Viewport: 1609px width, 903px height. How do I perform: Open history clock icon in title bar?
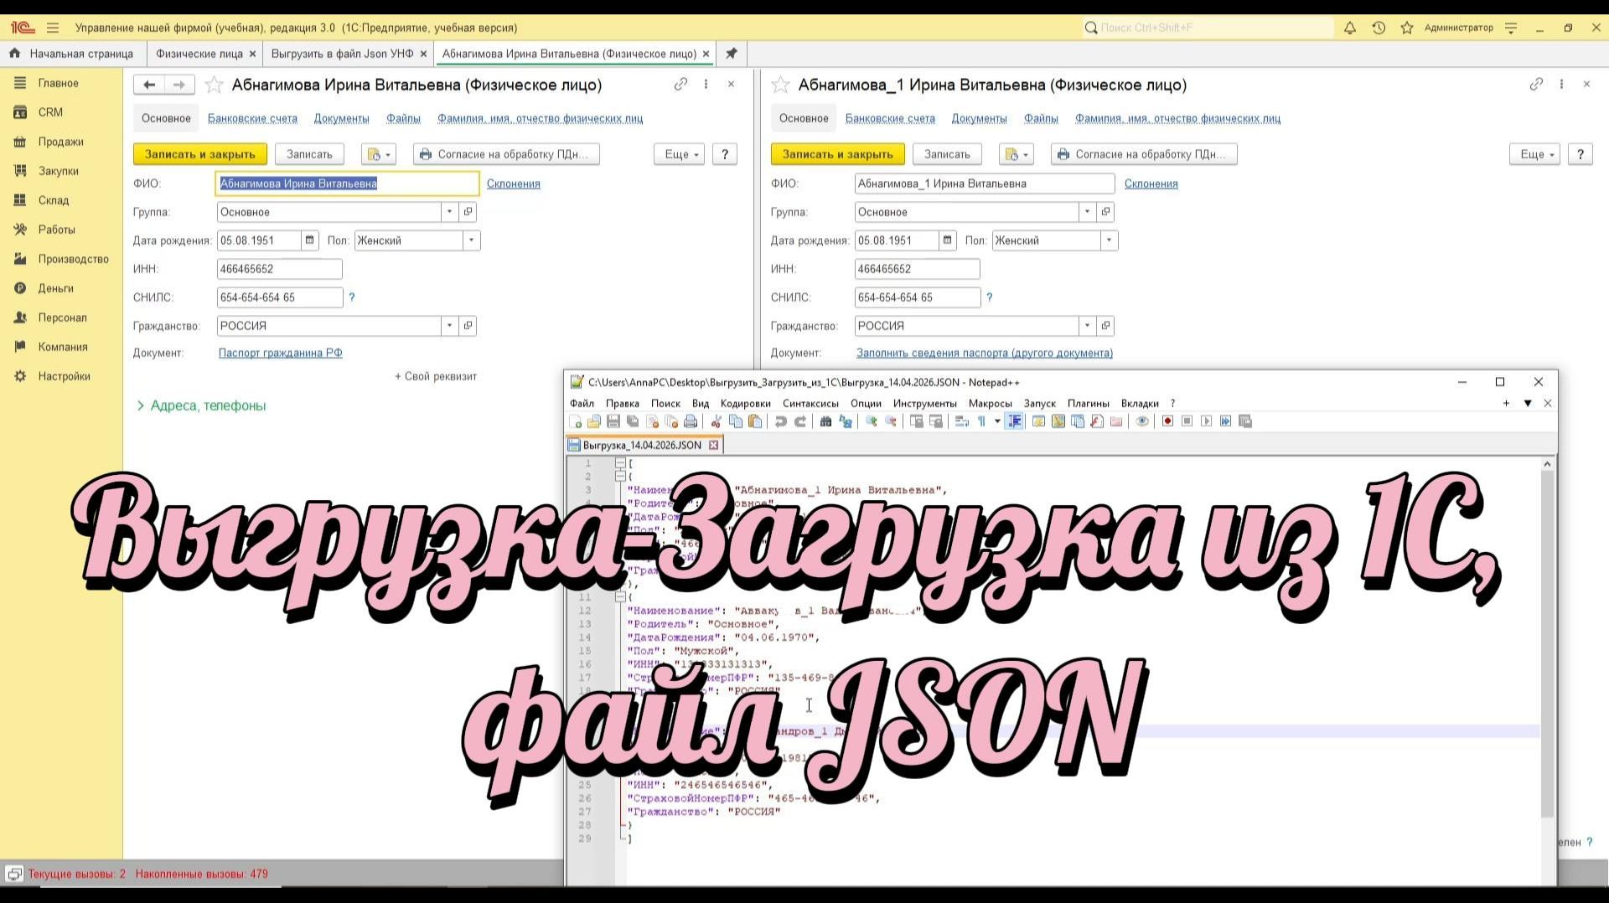(1379, 28)
